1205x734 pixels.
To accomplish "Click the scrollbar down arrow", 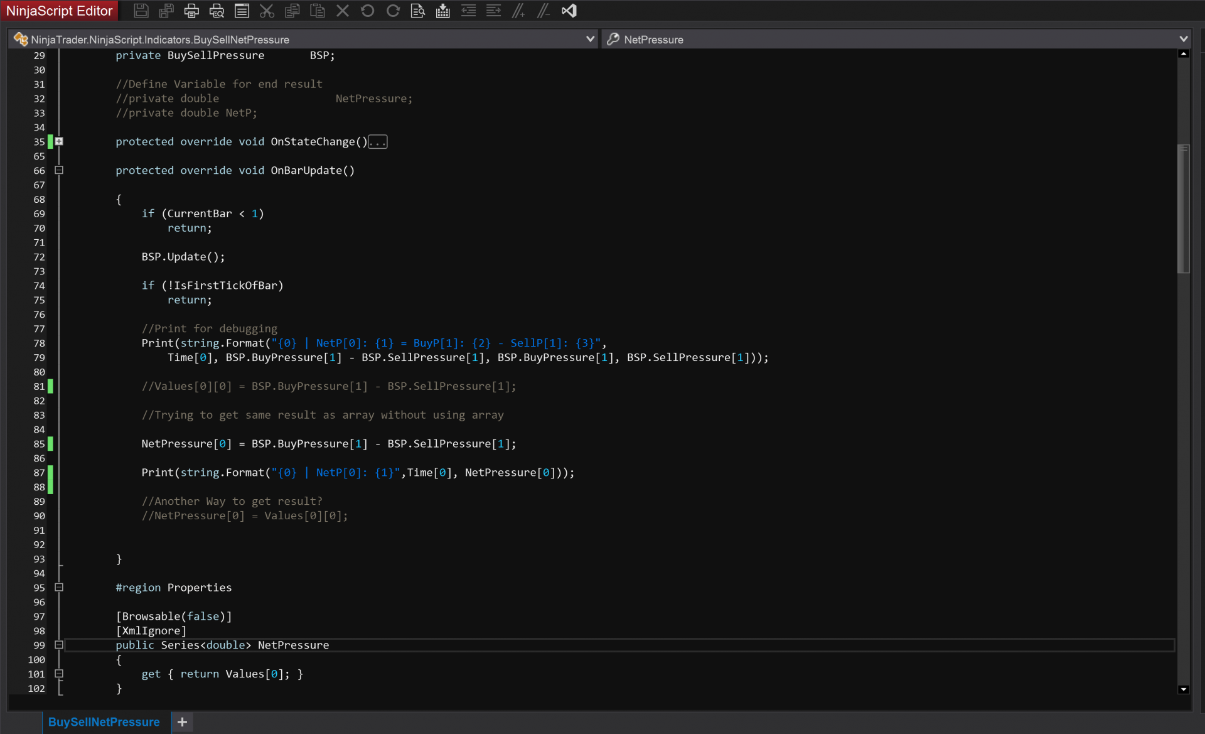I will pos(1184,689).
